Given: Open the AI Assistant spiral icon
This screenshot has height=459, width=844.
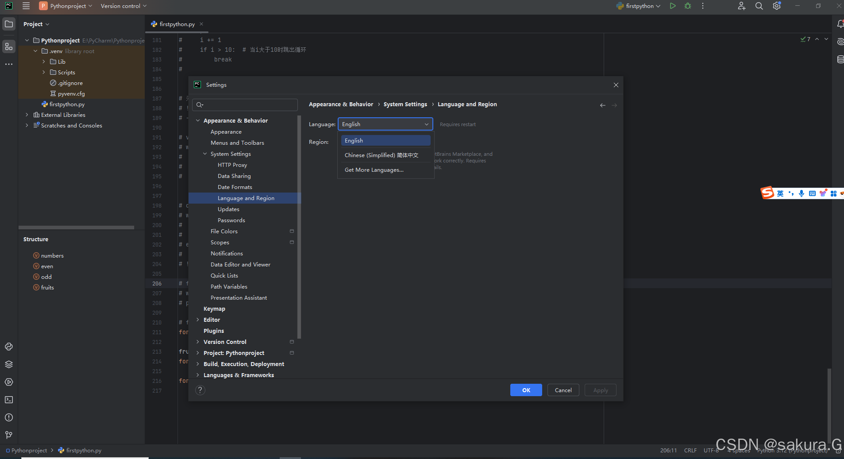Looking at the screenshot, I should click(x=840, y=42).
